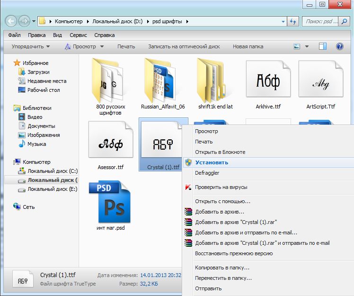Screen dimensions: 354x296
Task: Click the search field Поиск: psd
Action: coord(320,22)
